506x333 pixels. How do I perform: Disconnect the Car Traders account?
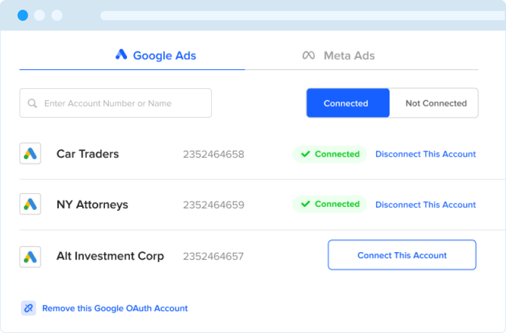tap(426, 154)
